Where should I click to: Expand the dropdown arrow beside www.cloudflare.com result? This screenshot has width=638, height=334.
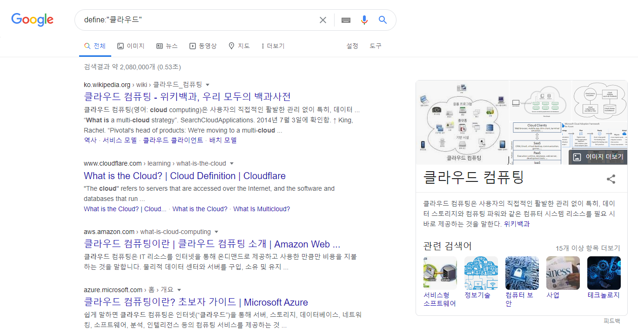[x=232, y=164]
